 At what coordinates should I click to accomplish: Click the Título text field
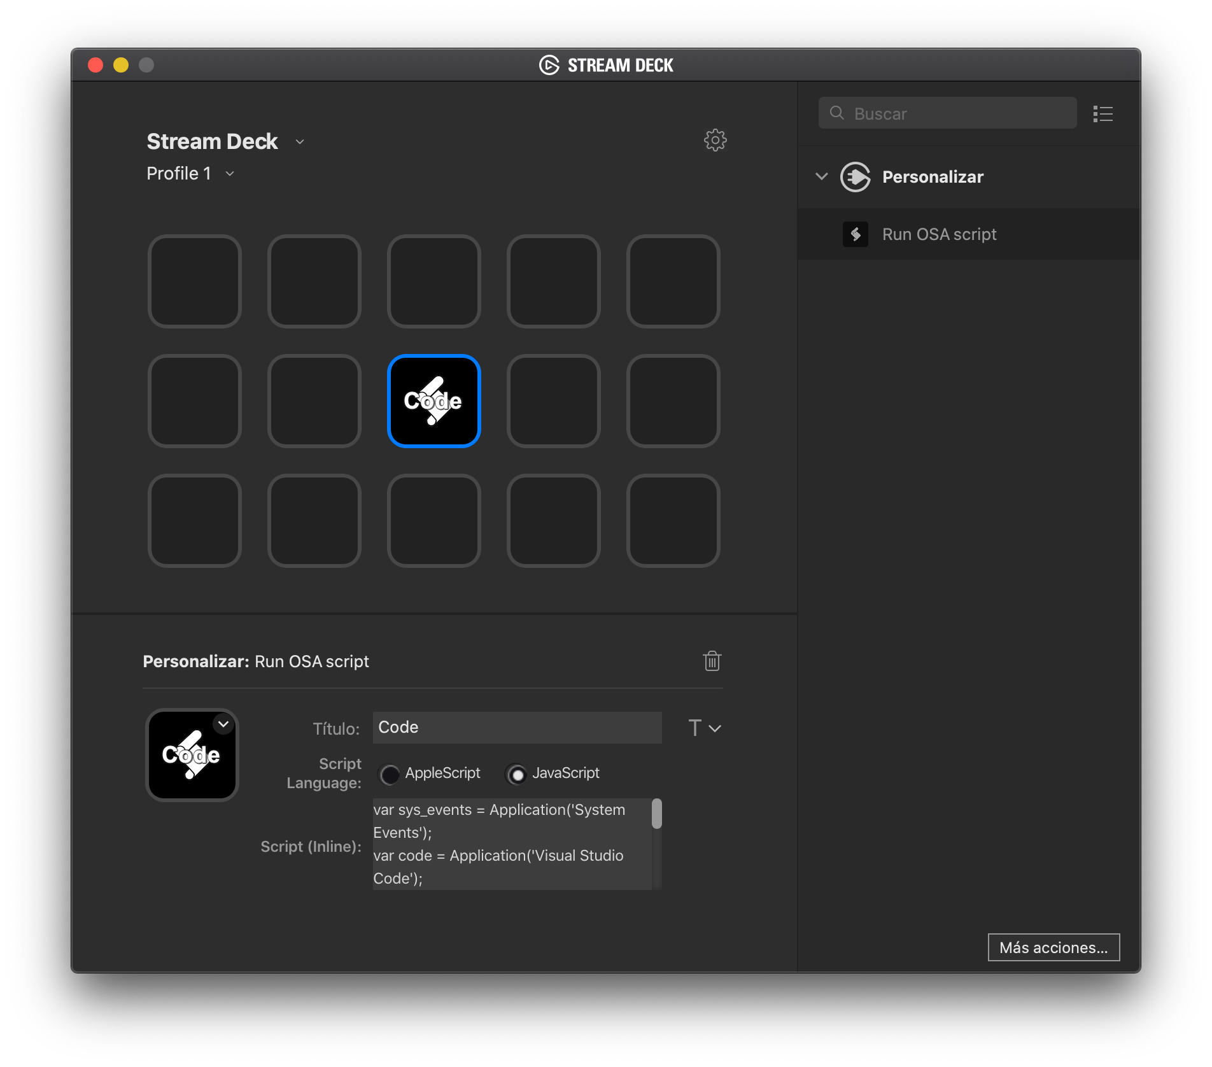coord(517,728)
